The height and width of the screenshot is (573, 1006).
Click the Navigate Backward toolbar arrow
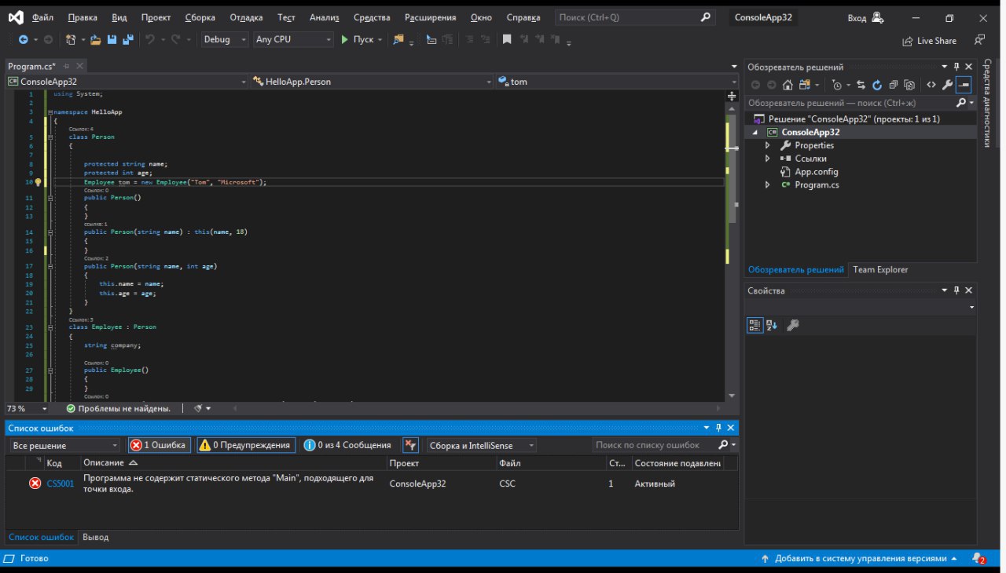coord(23,39)
